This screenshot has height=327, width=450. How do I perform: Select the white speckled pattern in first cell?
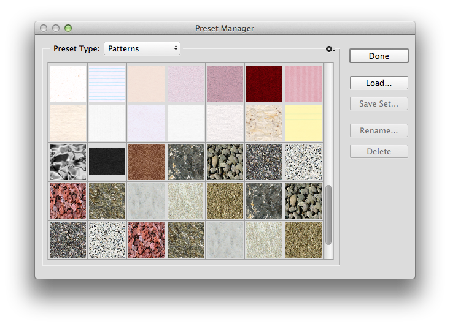point(68,84)
